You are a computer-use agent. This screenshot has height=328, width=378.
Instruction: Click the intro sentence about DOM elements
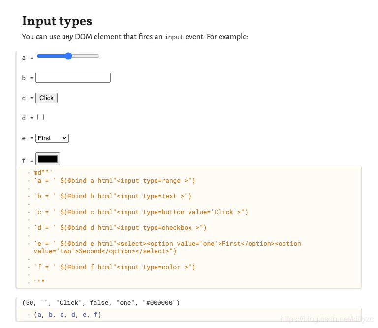click(x=135, y=37)
